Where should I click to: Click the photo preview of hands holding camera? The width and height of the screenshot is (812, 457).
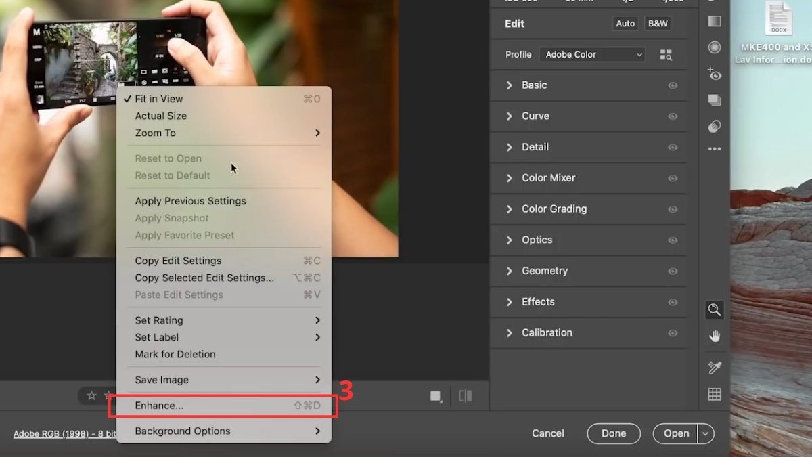199,129
